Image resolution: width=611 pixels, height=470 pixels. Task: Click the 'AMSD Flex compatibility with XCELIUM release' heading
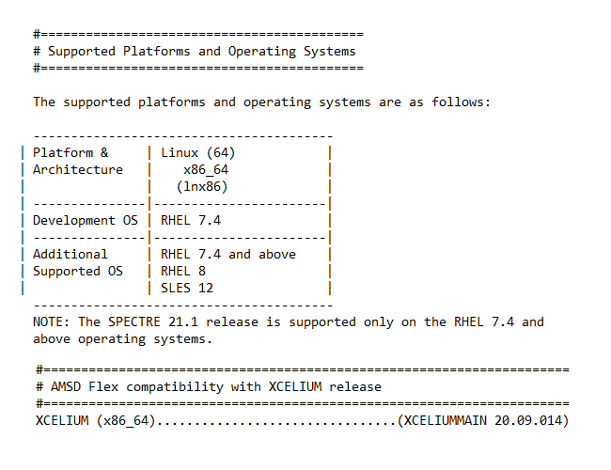pos(216,386)
